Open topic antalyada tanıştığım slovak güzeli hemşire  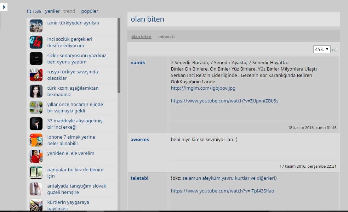click(x=76, y=189)
